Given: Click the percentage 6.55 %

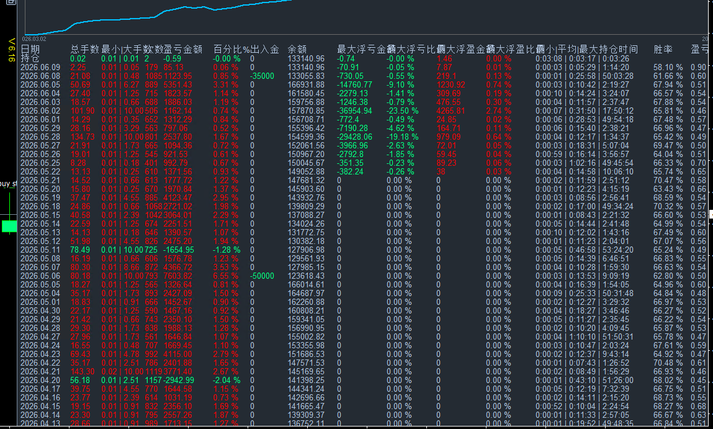Looking at the screenshot, I should 225,276.
